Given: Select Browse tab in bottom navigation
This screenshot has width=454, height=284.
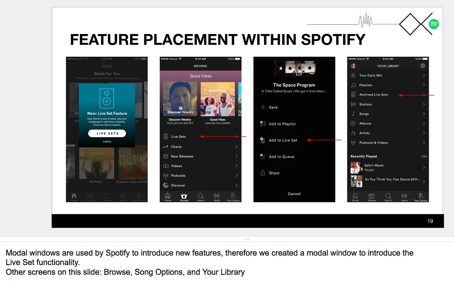Looking at the screenshot, I should tap(184, 197).
